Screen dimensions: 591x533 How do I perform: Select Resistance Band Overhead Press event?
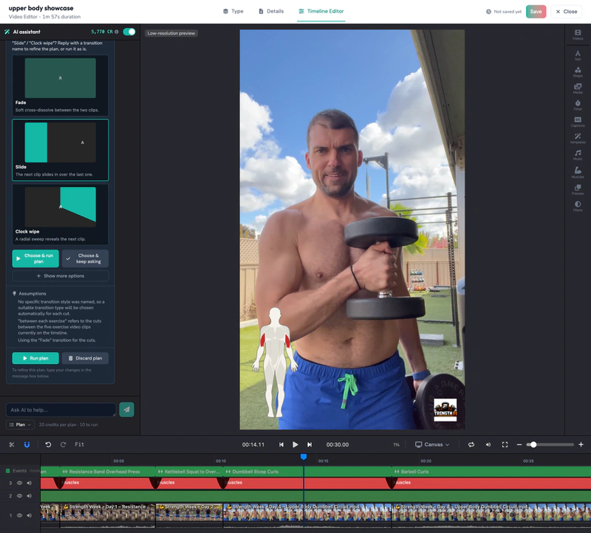[x=107, y=472]
